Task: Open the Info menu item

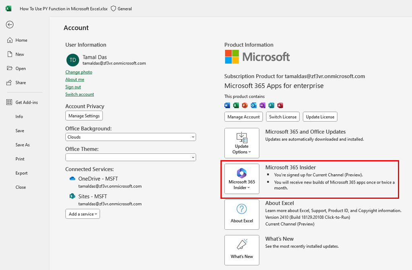Action: point(19,116)
